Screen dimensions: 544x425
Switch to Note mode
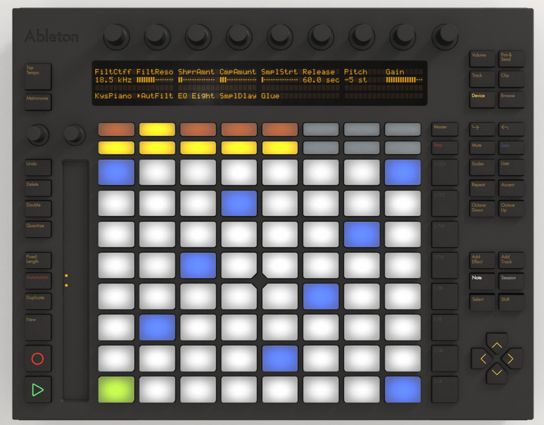482,281
